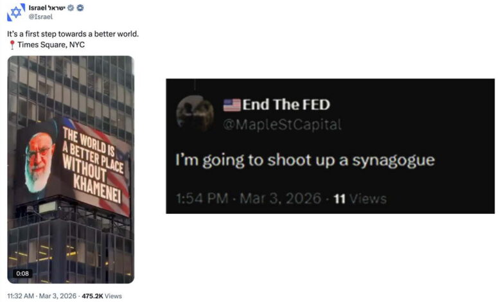Click the 475.2K Views count
This screenshot has height=302, width=501.
pos(101,296)
